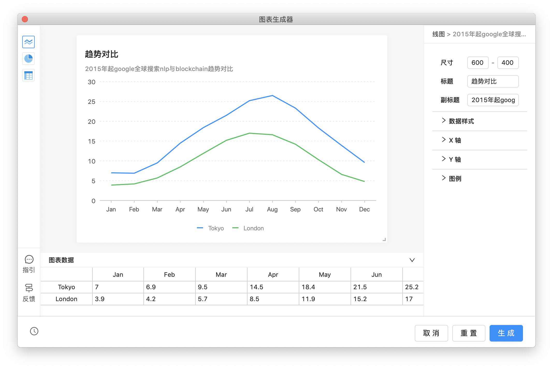553x369 pixels.
Task: Expand the Y 轴 settings section
Action: pyautogui.click(x=455, y=159)
